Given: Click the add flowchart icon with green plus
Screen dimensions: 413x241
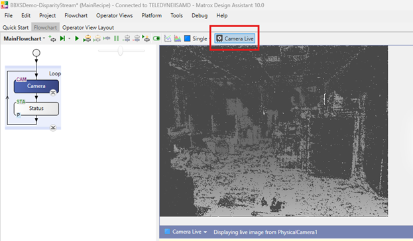Looking at the screenshot, I should tap(52, 38).
